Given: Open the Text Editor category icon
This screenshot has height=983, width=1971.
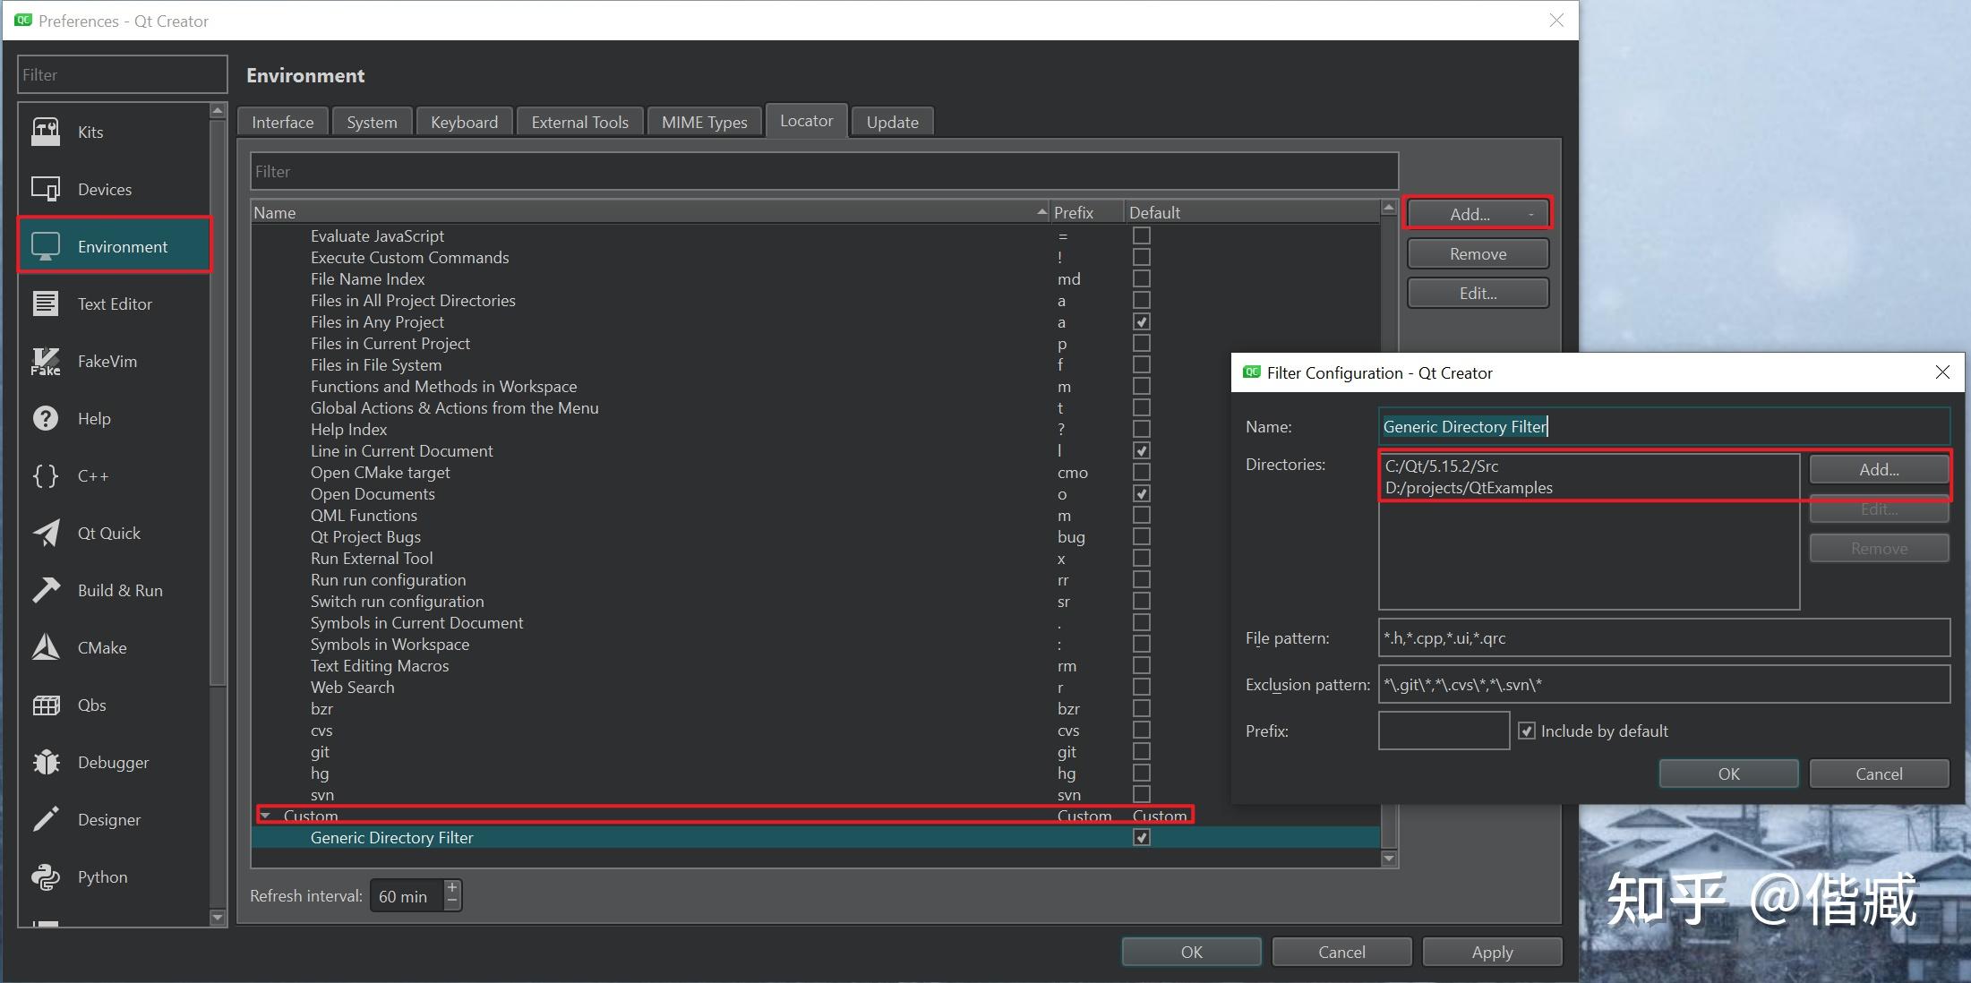Looking at the screenshot, I should [46, 303].
